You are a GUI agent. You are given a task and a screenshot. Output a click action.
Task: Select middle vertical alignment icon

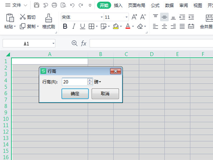coord(164,17)
